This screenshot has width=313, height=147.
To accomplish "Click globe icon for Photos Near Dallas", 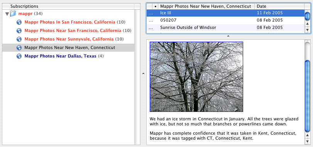I will (x=19, y=56).
